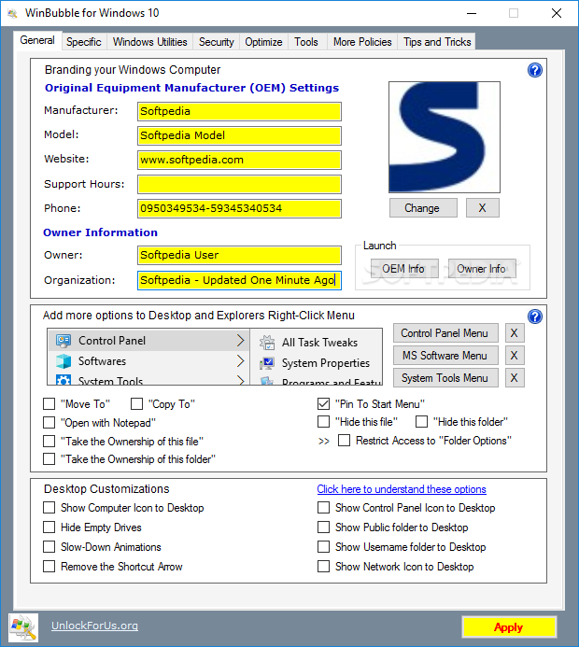Screen dimensions: 579x647
Task: Click the Softpedia OEM logo image
Action: point(445,137)
